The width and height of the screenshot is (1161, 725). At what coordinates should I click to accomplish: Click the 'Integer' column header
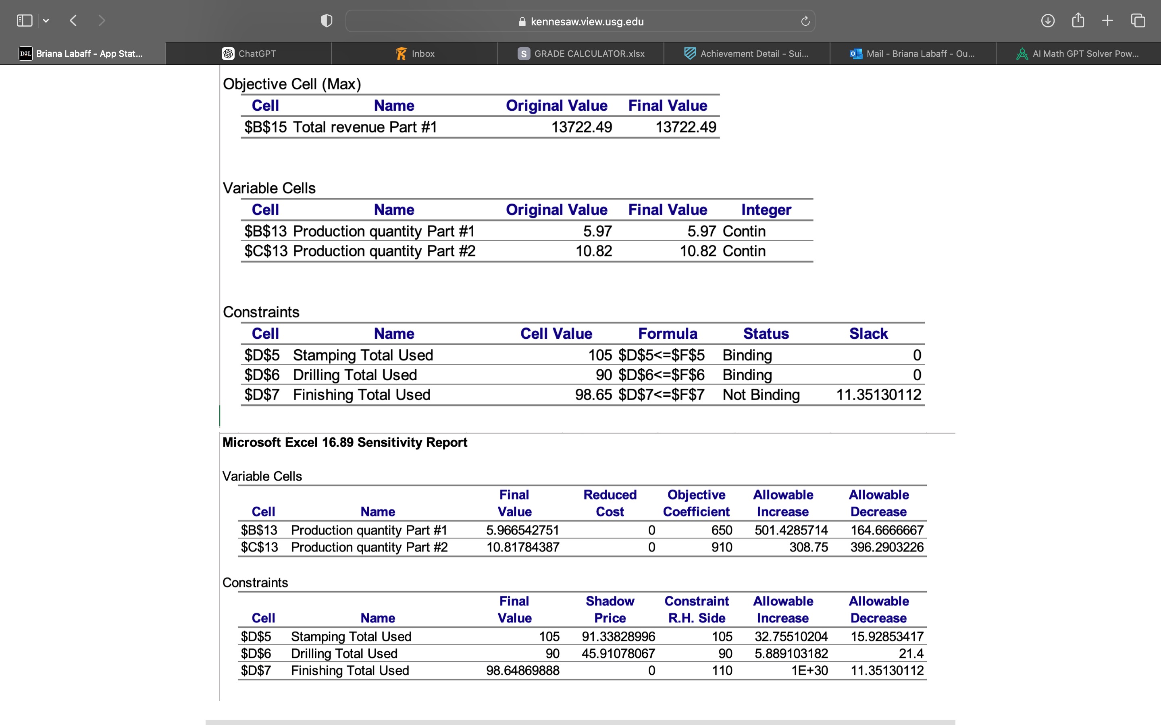click(766, 209)
